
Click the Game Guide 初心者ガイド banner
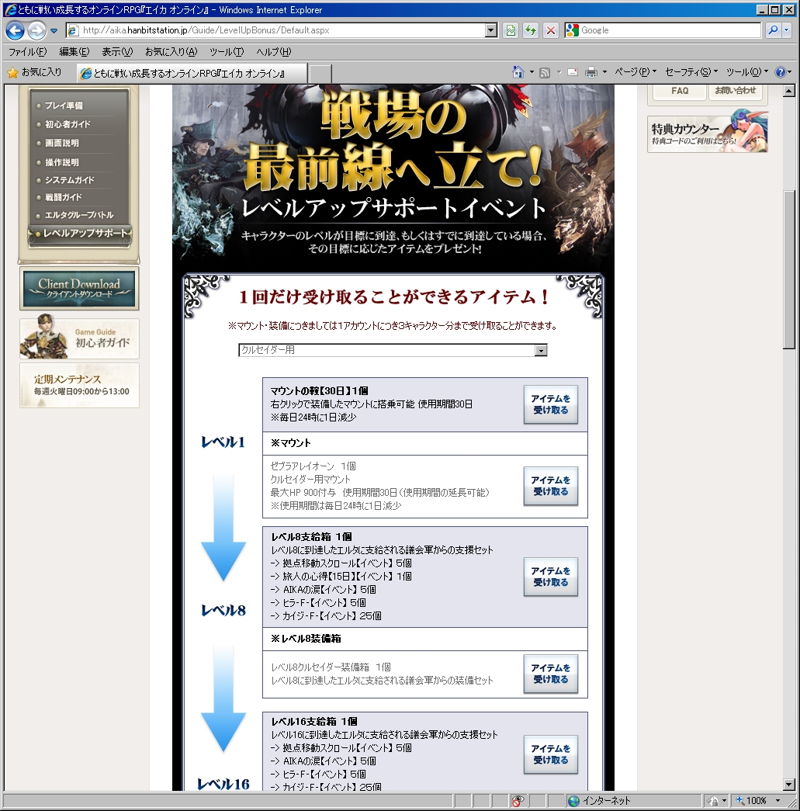(79, 338)
